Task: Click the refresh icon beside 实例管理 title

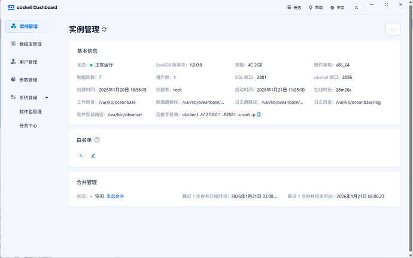Action: 105,29
